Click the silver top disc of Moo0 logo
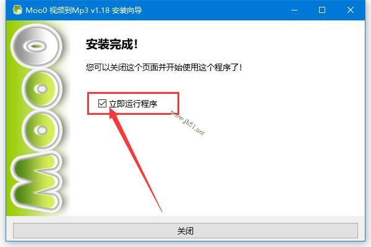This screenshot has width=371, height=247. pyautogui.click(x=36, y=45)
